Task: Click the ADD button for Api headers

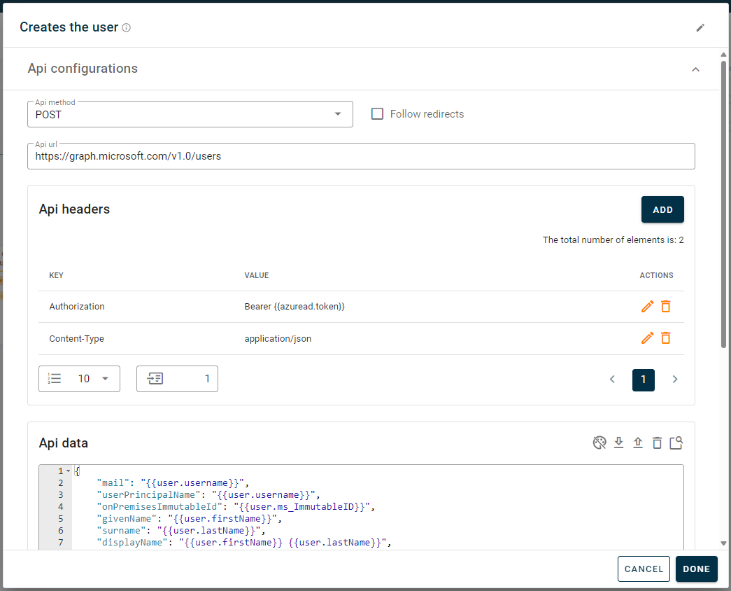Action: (x=662, y=209)
